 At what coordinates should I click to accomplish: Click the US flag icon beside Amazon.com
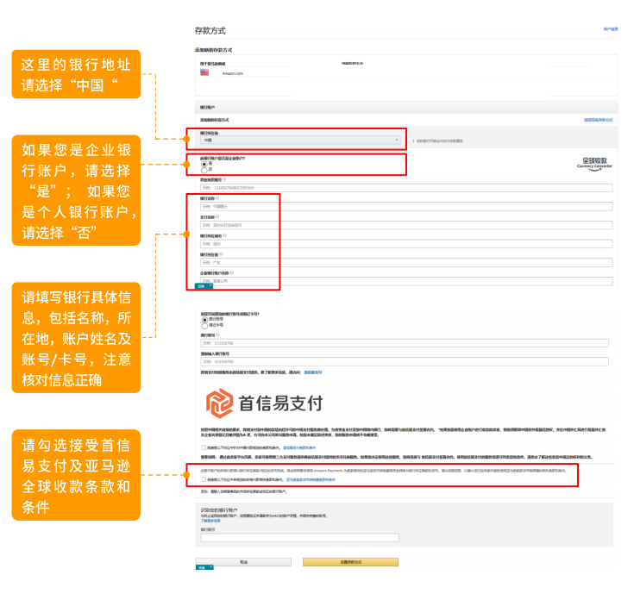pyautogui.click(x=204, y=73)
